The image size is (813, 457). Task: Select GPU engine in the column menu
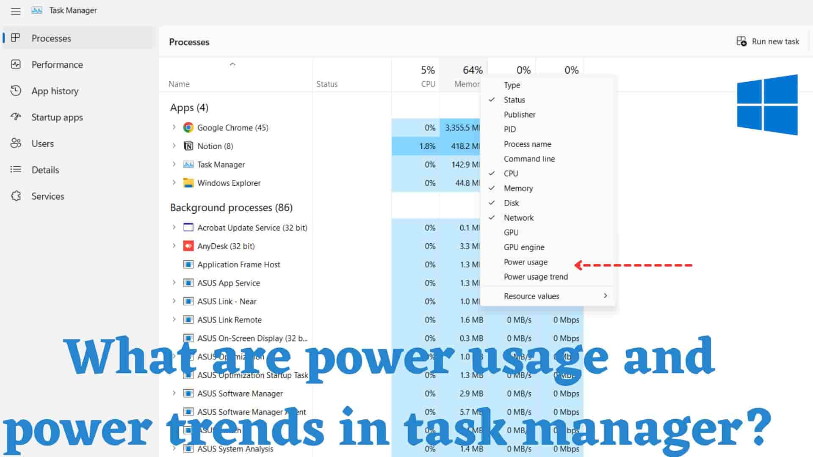tap(548, 247)
